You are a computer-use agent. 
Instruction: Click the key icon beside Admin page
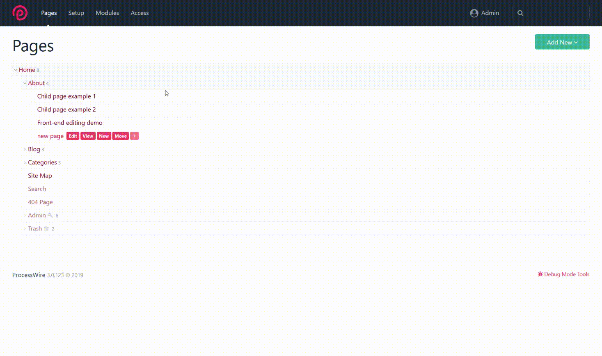[x=50, y=215]
